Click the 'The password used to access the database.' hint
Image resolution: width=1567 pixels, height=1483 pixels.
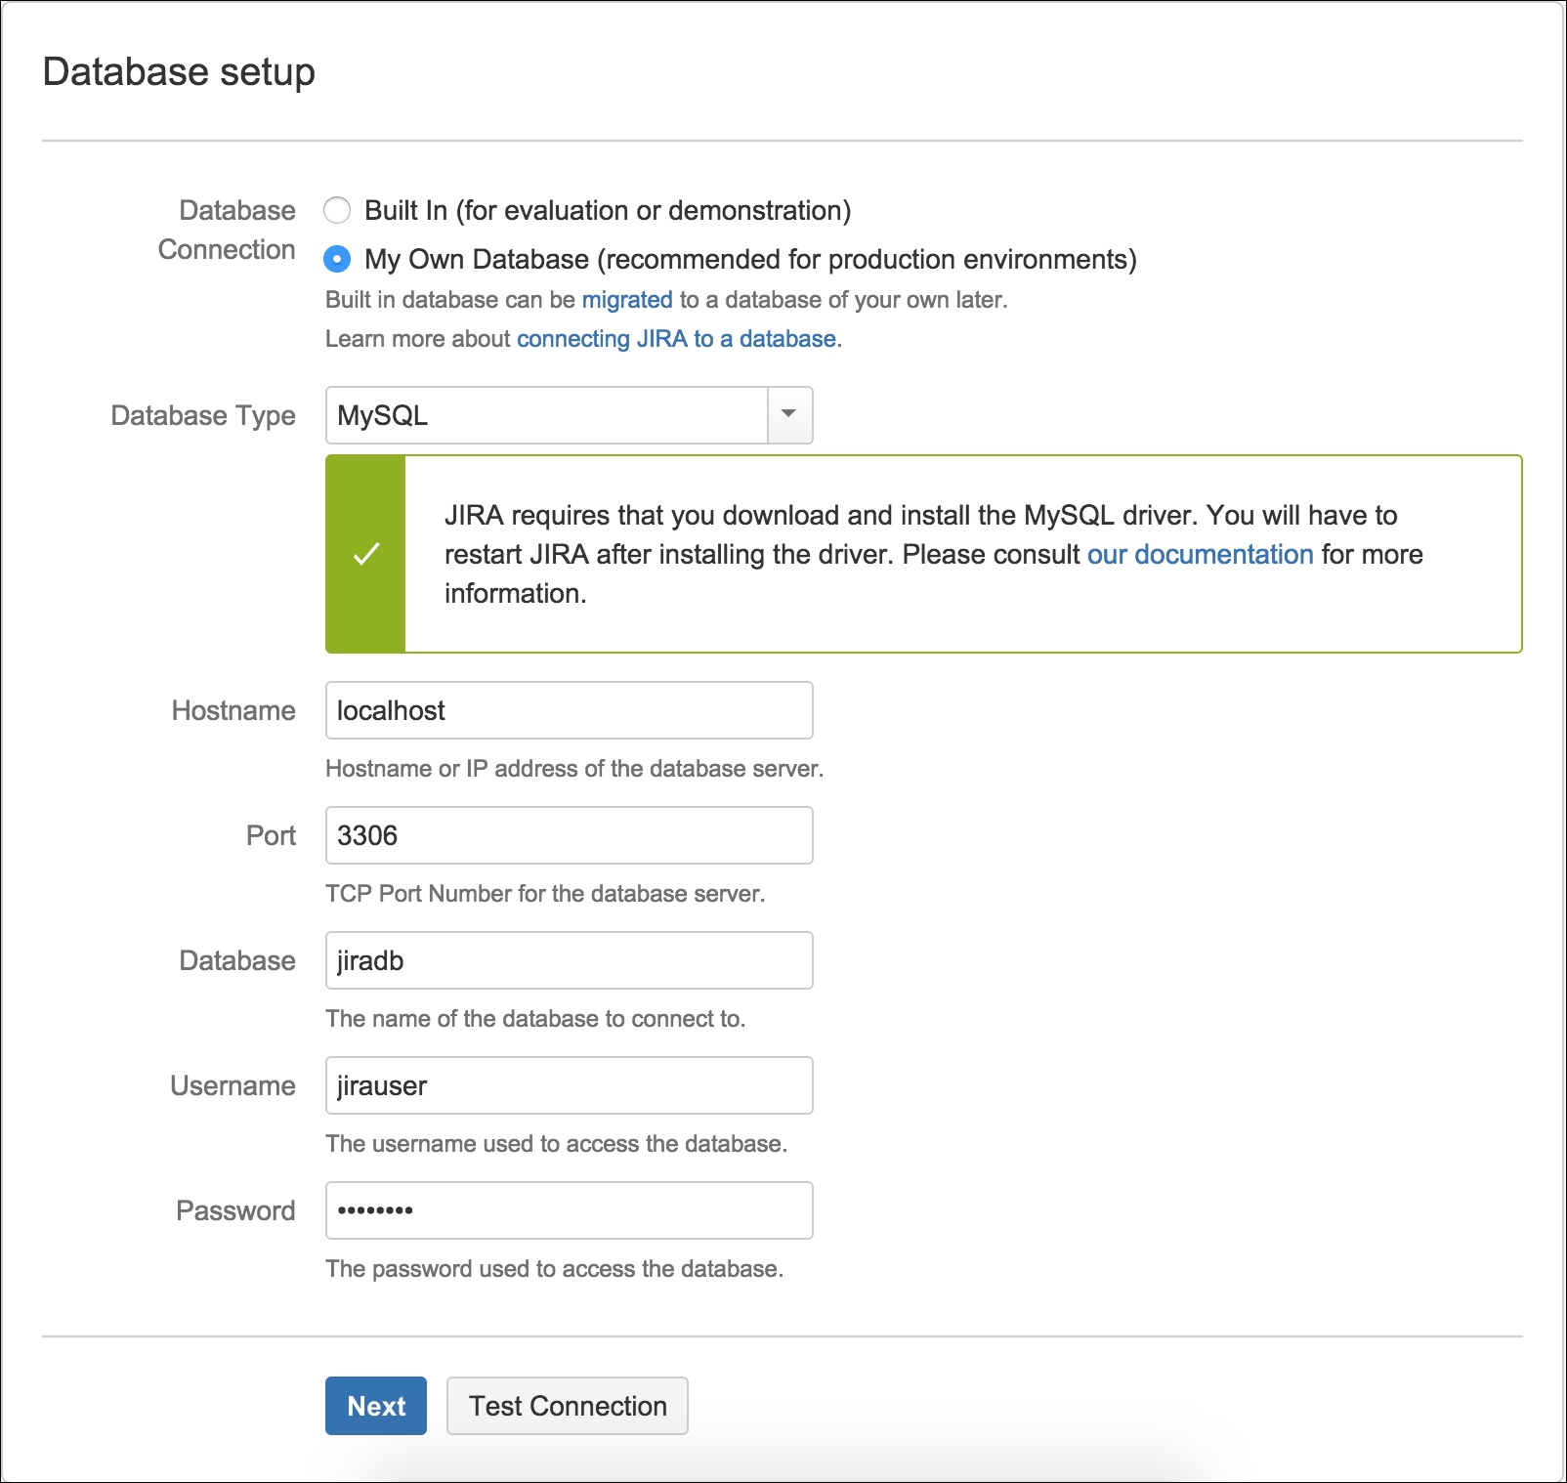tap(555, 1269)
